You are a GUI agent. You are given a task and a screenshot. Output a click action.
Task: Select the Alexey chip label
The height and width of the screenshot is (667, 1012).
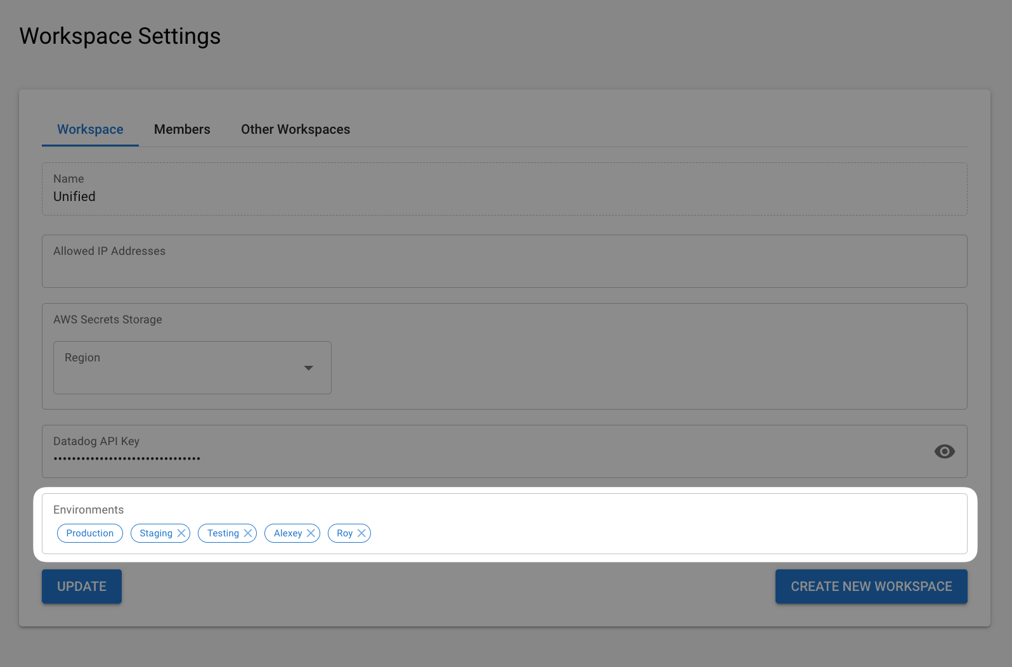pos(287,533)
